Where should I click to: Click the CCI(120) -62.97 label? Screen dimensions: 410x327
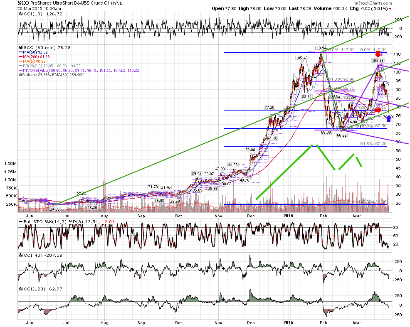pos(43,289)
